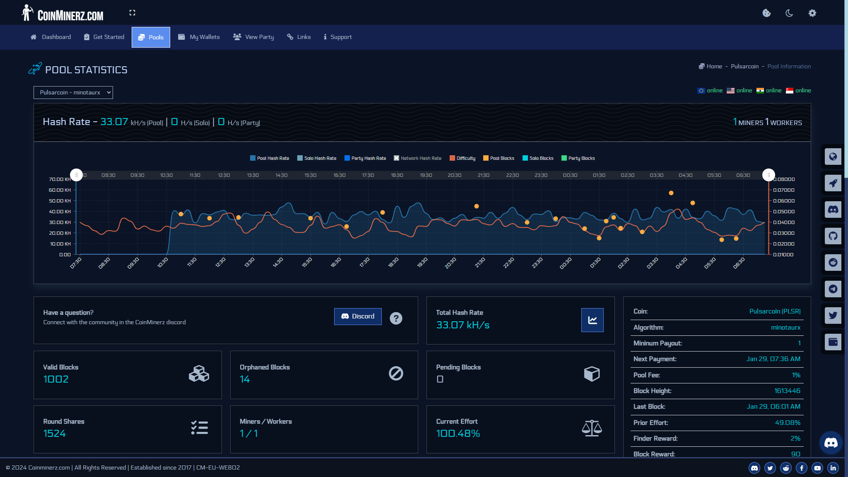Click the EU server online status

click(710, 91)
